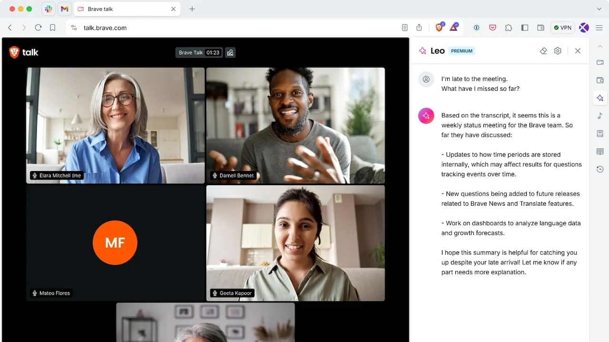Viewport: 609px width, 342px height.
Task: Click the Leo PREMIUM badge
Action: 462,51
